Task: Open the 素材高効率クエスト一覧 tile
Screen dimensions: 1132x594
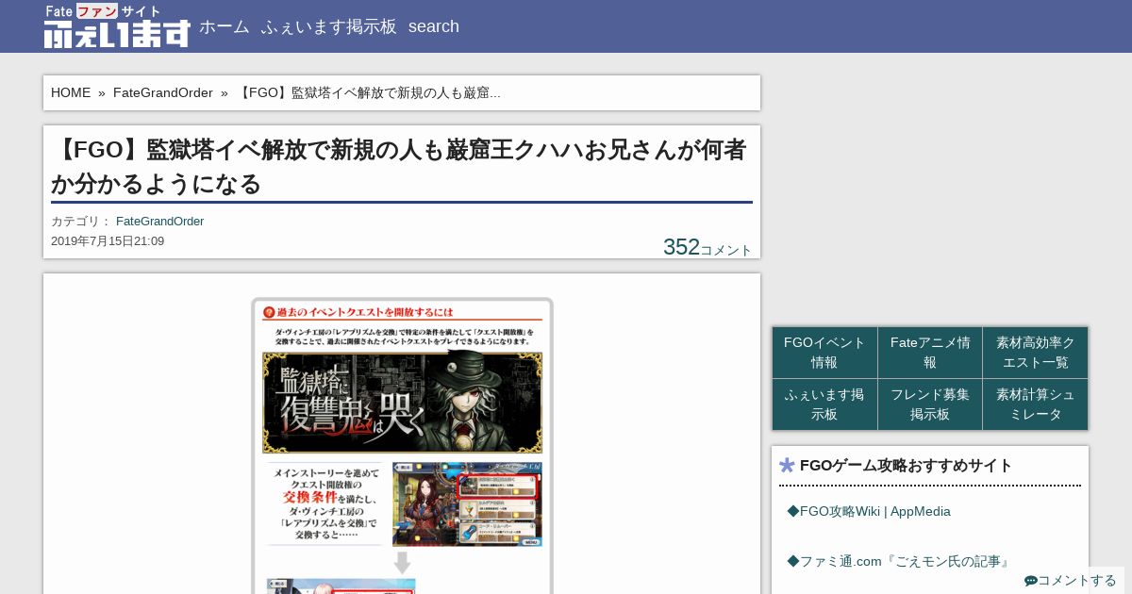Action: (1036, 353)
